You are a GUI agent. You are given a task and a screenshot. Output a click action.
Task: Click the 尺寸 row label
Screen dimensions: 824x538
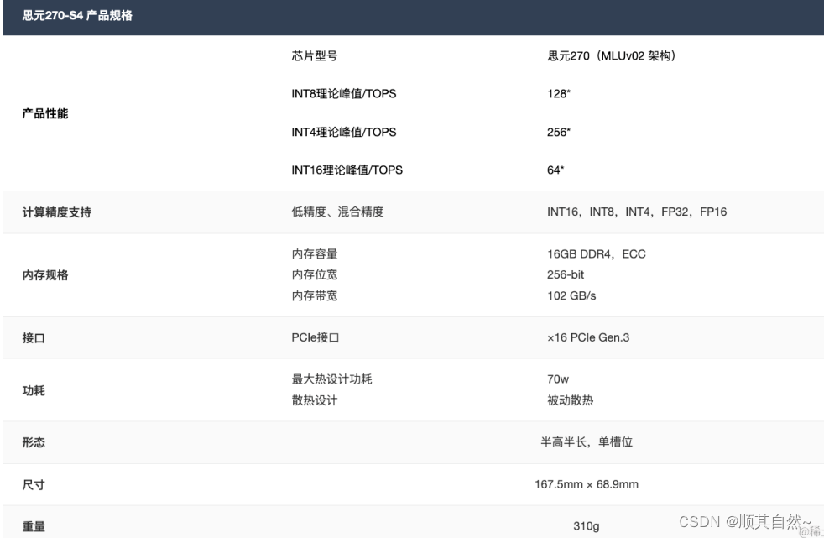pos(34,485)
